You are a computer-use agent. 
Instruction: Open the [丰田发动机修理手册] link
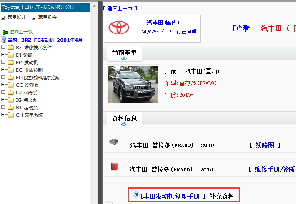(173, 196)
